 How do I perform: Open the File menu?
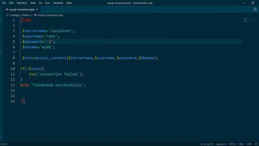pos(4,3)
